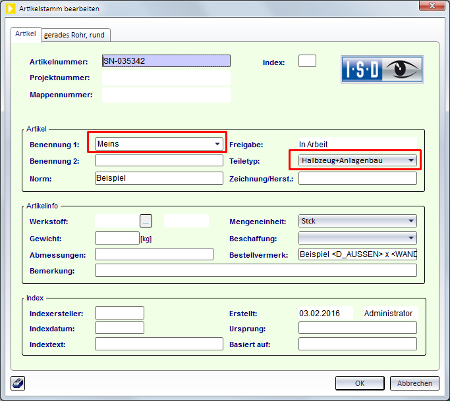Image resolution: width=450 pixels, height=401 pixels.
Task: Click the Ursprung input field
Action: pyautogui.click(x=358, y=328)
